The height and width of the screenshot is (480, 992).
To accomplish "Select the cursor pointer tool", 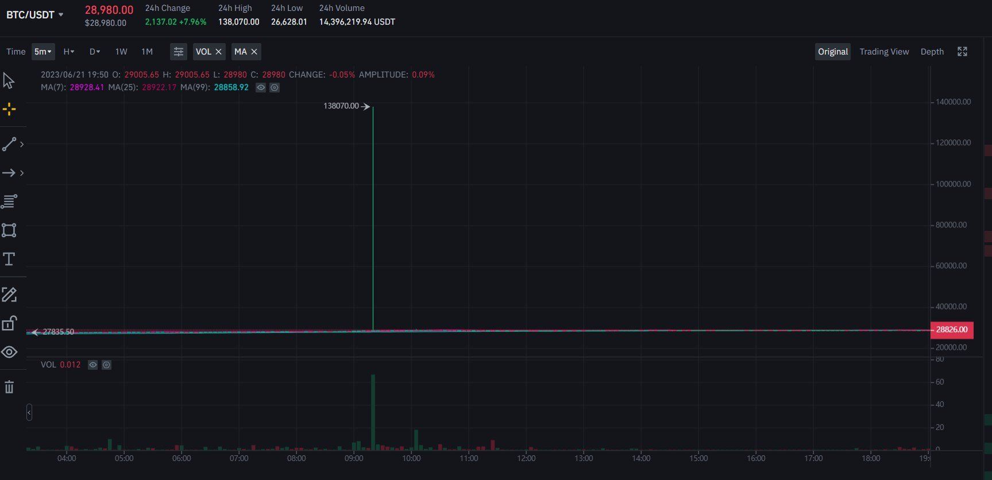I will tap(9, 81).
